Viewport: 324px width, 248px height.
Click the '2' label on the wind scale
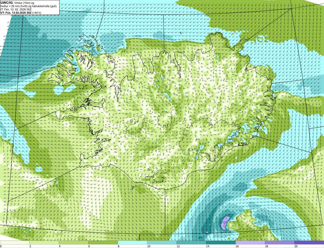(x=30, y=246)
